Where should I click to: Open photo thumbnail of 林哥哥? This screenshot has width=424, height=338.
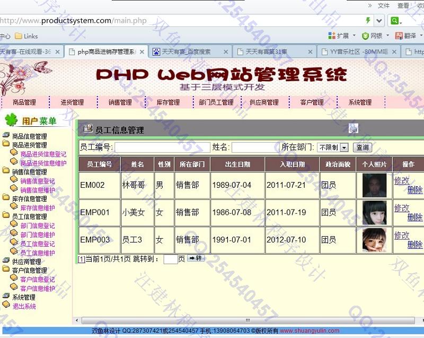click(x=374, y=185)
